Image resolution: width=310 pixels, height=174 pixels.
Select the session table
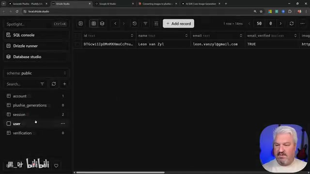pyautogui.click(x=36, y=115)
